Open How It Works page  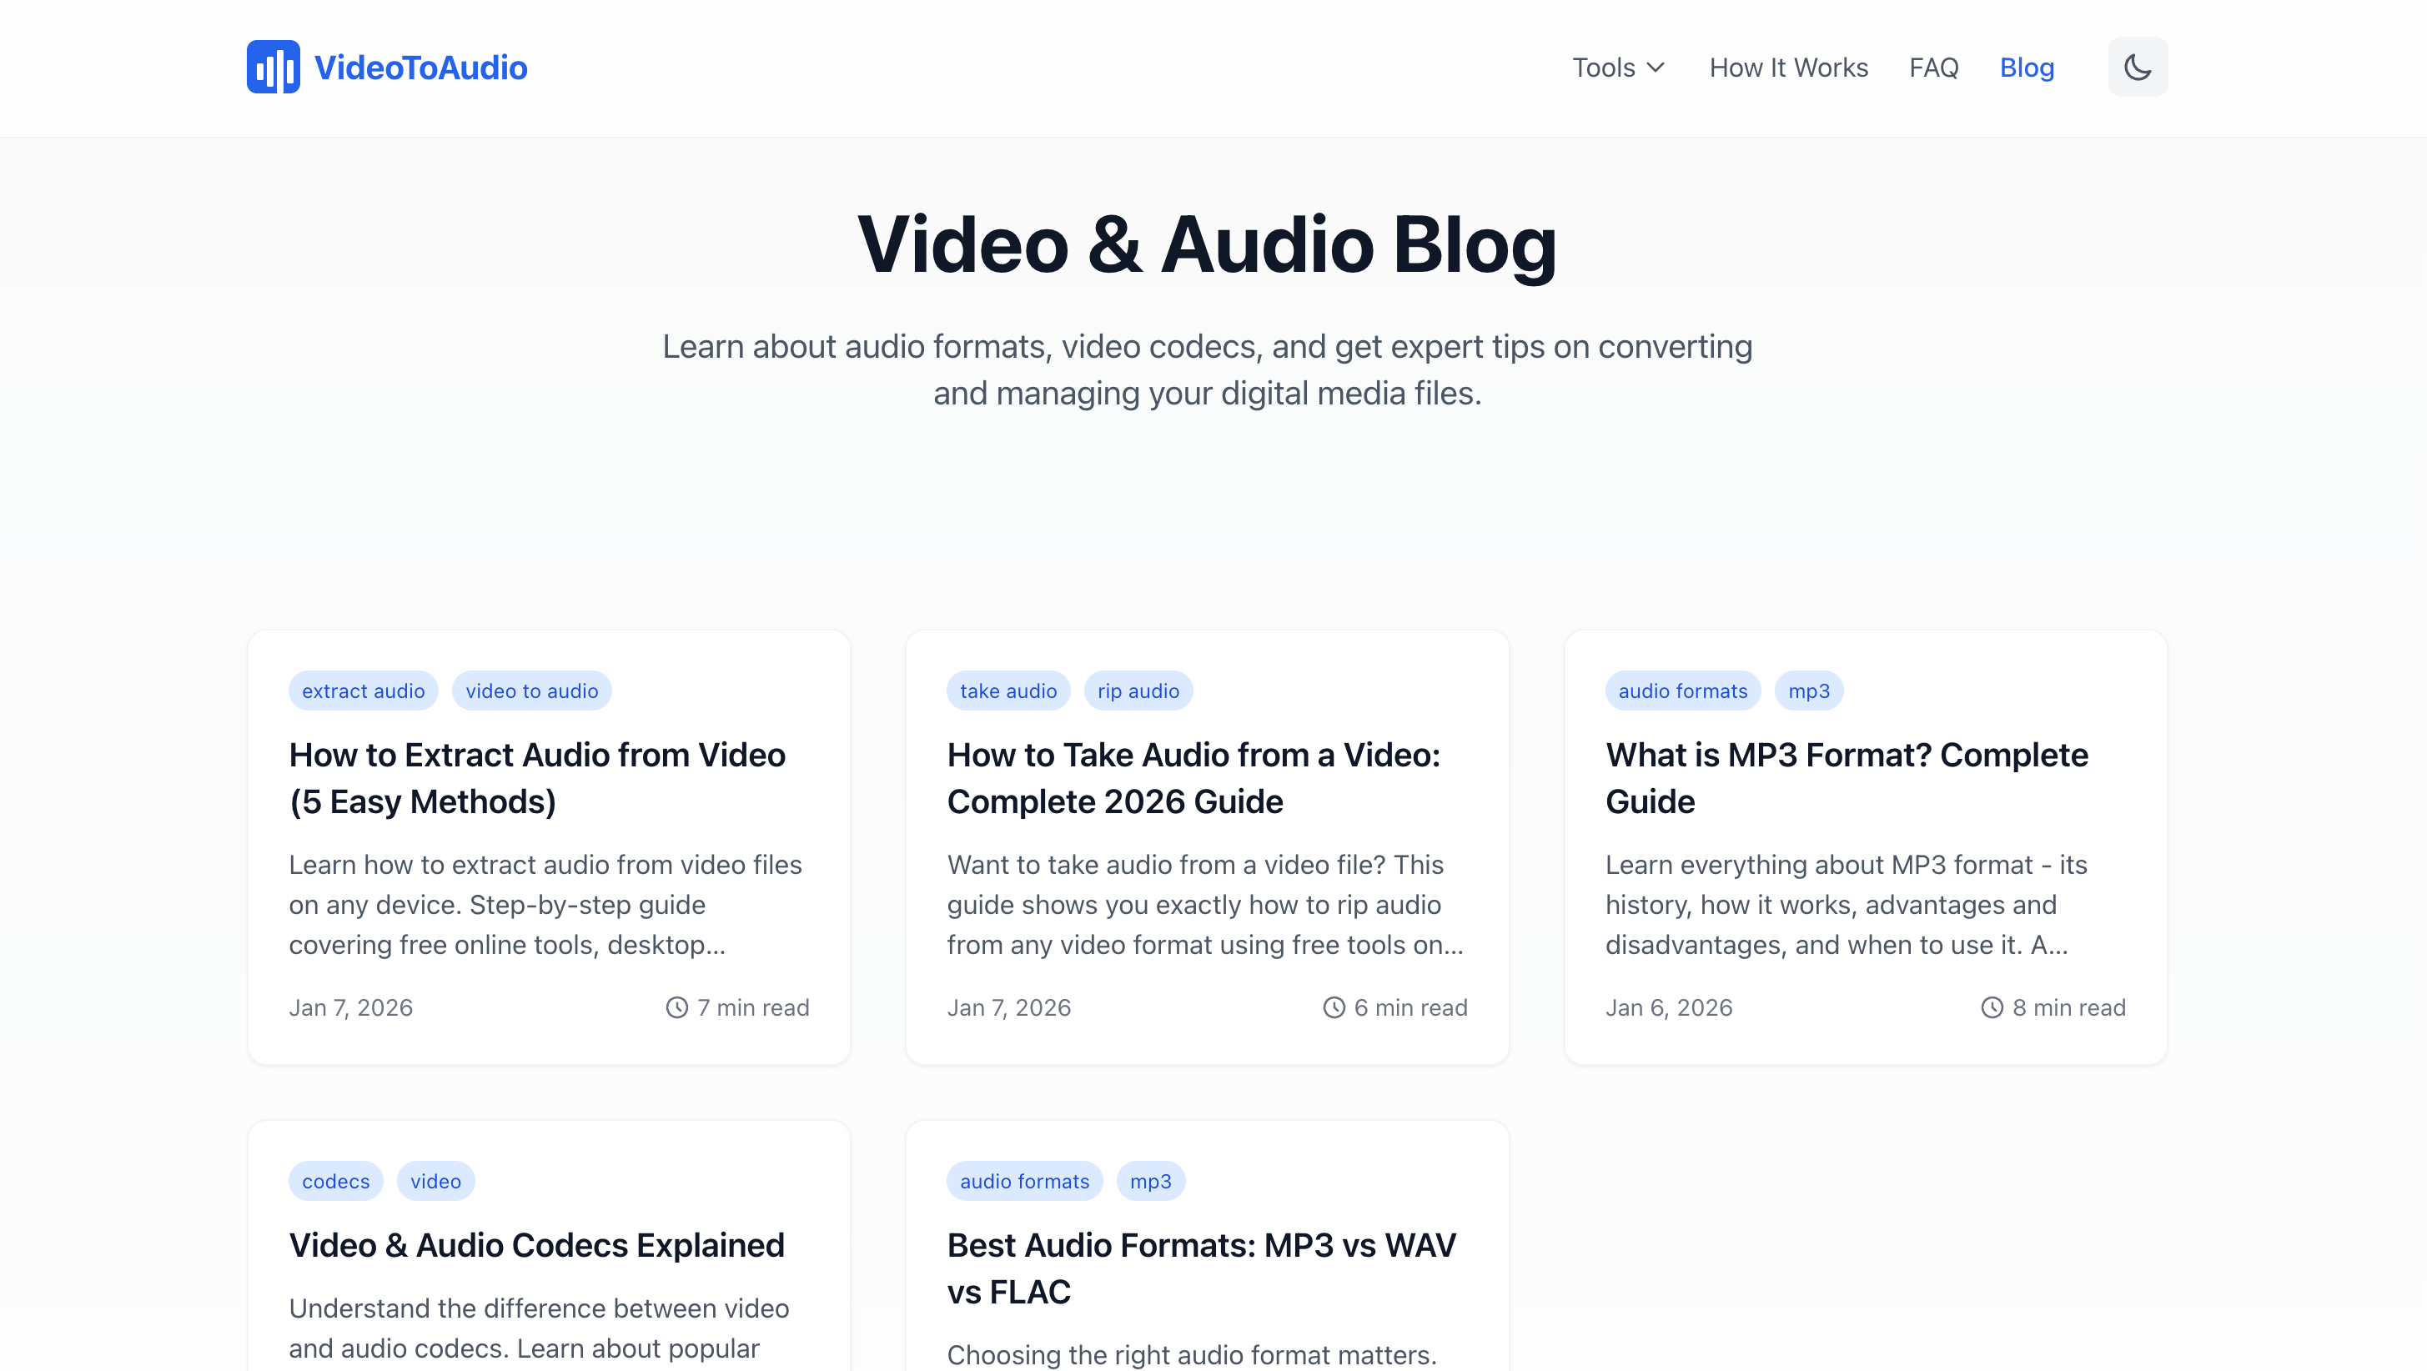tap(1788, 67)
